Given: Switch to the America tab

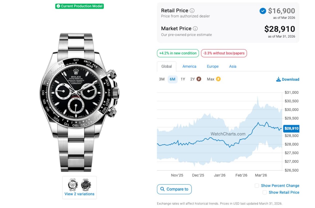Looking at the screenshot, I should tap(189, 67).
